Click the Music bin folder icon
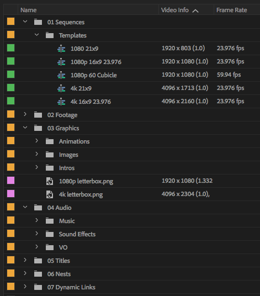Image resolution: width=260 pixels, height=296 pixels. pos(50,221)
